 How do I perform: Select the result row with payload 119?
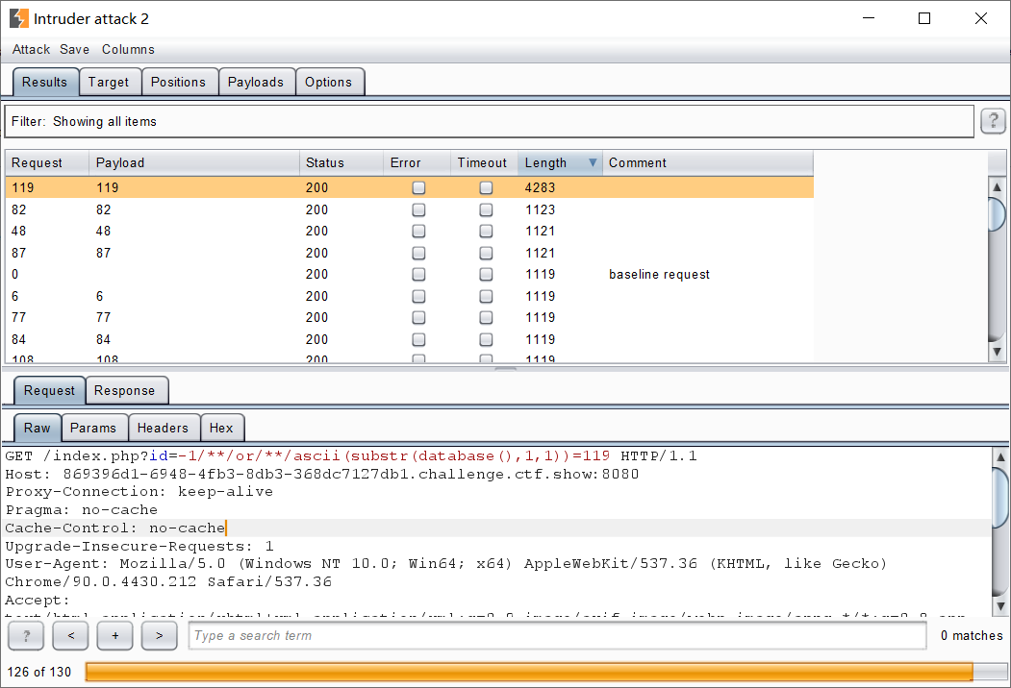click(409, 187)
